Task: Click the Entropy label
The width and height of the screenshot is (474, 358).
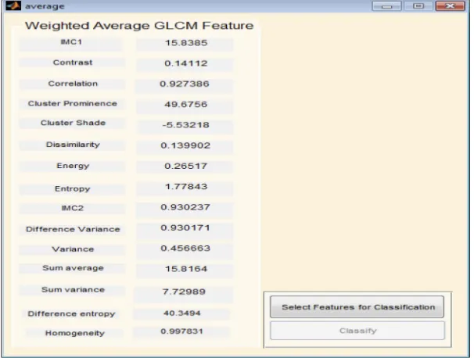Action: (x=73, y=189)
